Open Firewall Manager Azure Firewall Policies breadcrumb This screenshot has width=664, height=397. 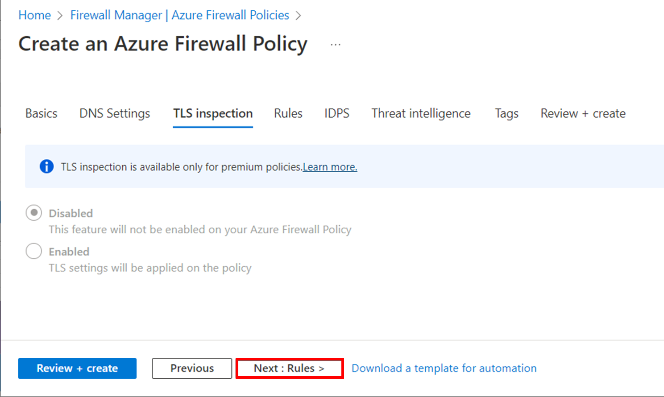[x=179, y=15]
